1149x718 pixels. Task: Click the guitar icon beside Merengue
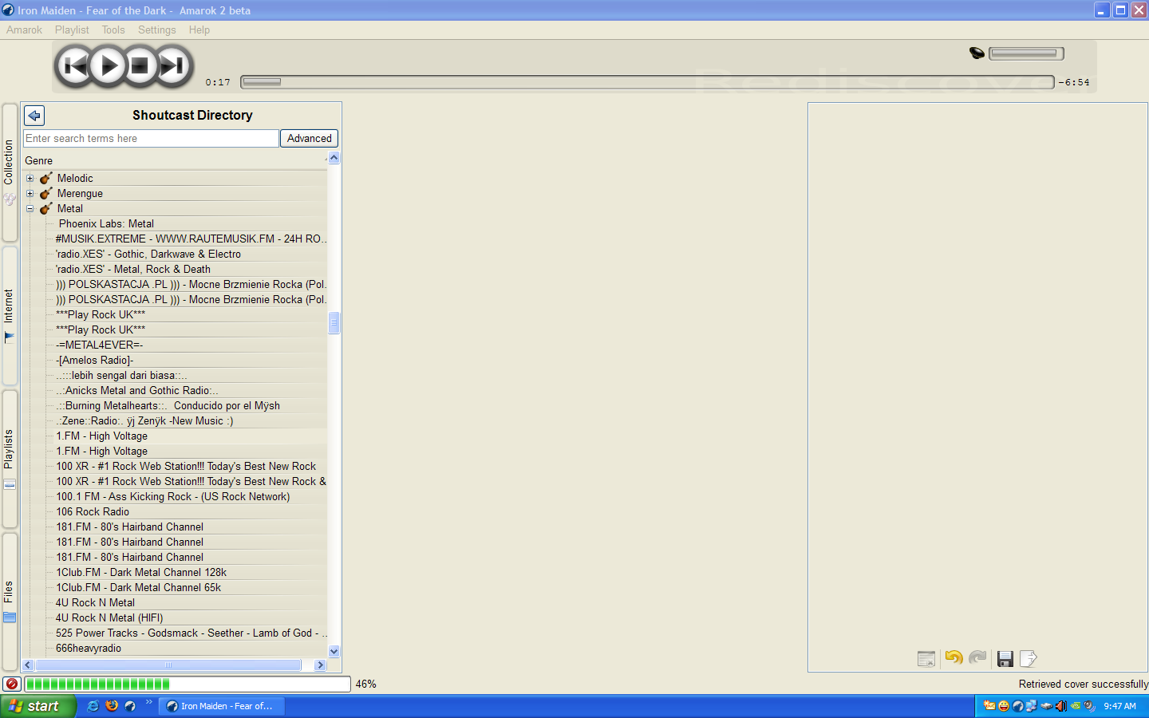(x=46, y=193)
